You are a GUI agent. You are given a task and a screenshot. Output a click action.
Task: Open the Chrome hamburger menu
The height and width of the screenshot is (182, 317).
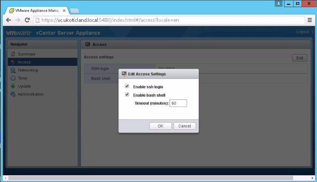pos(309,20)
